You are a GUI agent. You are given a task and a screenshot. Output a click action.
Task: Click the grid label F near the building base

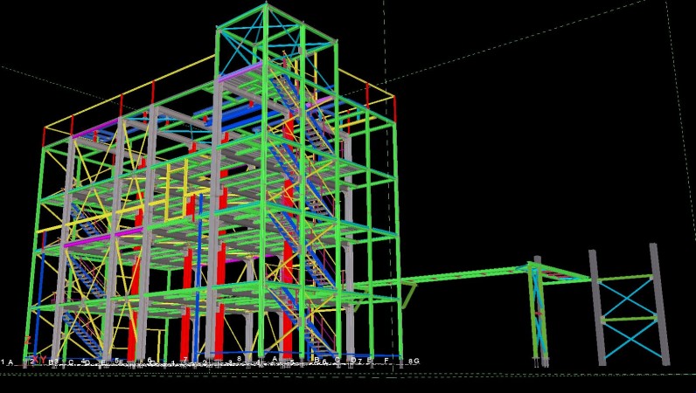386,360
